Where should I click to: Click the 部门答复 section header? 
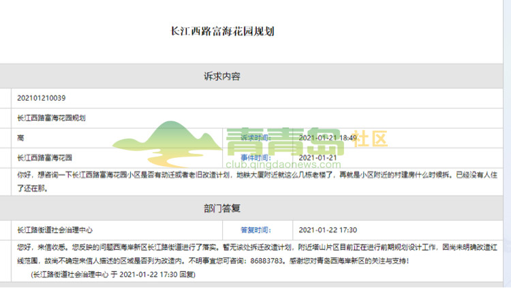tap(222, 208)
